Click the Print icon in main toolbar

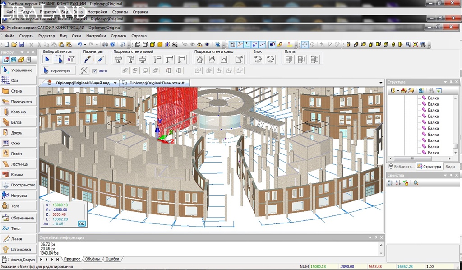click(x=105, y=44)
